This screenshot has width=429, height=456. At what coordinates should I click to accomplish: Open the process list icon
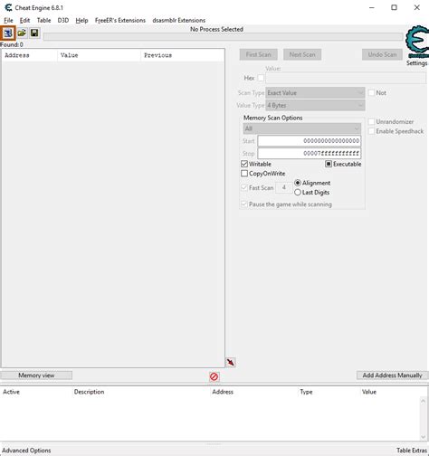(8, 33)
